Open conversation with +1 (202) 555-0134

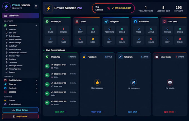click(61, 66)
